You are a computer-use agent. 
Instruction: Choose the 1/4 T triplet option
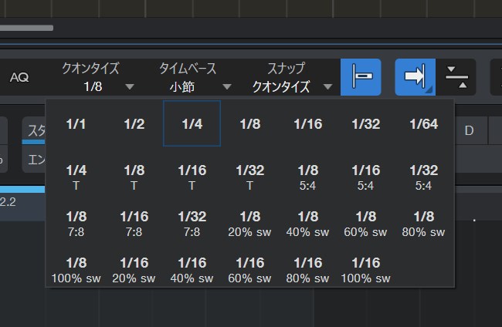coord(76,177)
